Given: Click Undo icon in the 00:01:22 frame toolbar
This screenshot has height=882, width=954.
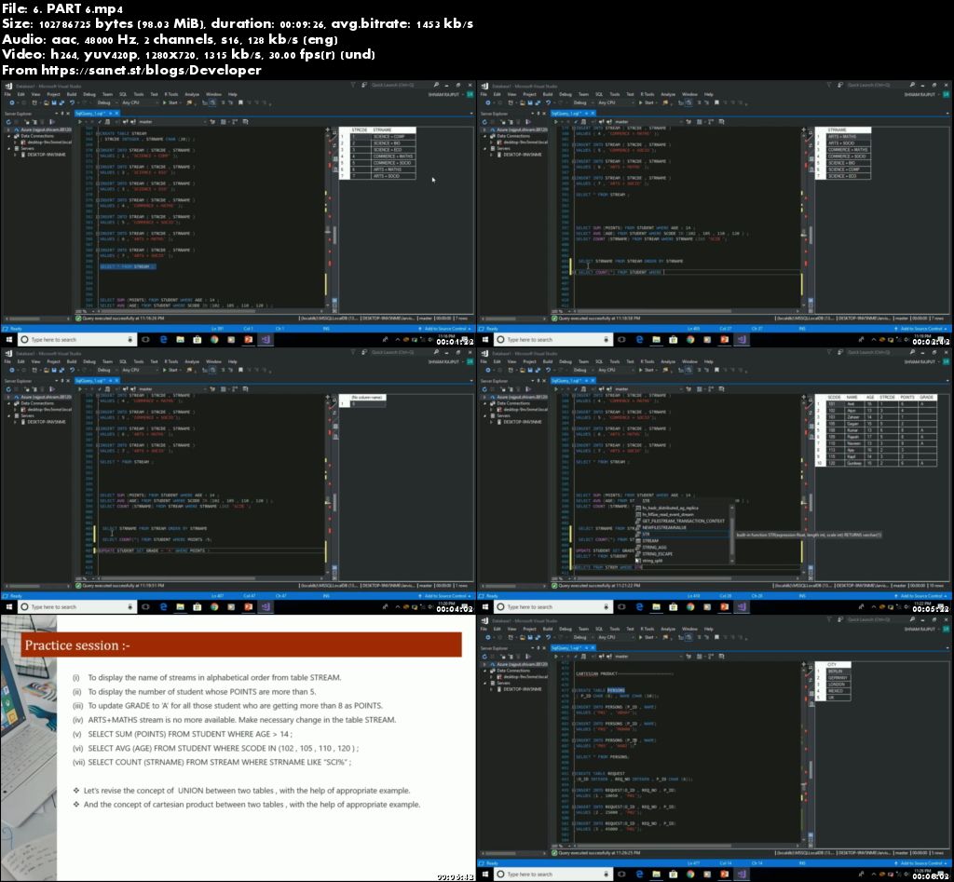Looking at the screenshot, I should coord(71,102).
